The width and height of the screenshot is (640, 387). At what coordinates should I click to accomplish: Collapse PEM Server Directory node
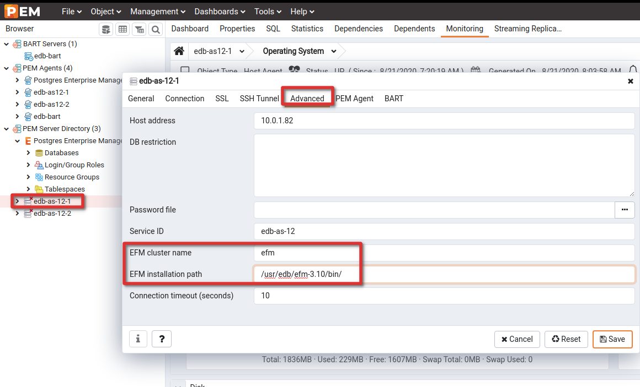[6, 129]
